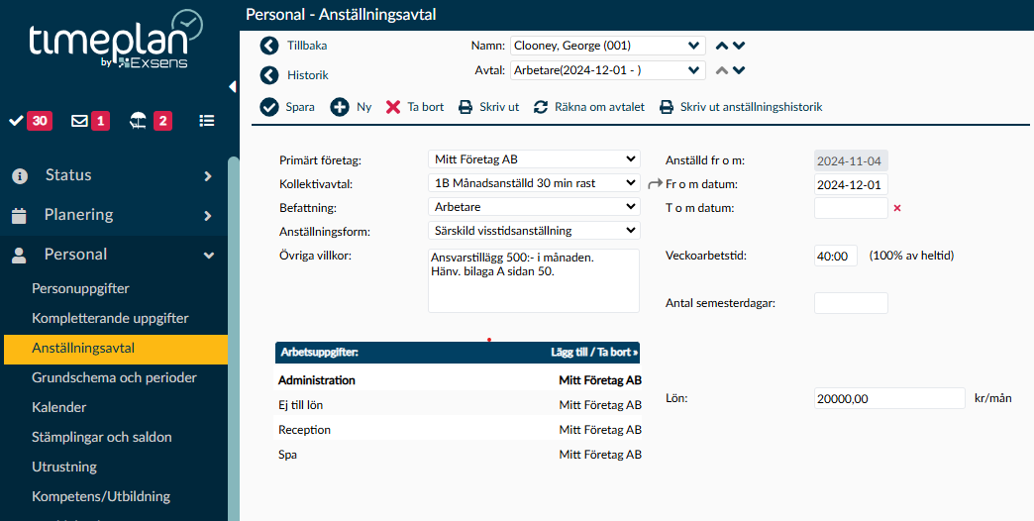This screenshot has width=1034, height=521.
Task: Click the timeplan logo
Action: click(x=116, y=40)
